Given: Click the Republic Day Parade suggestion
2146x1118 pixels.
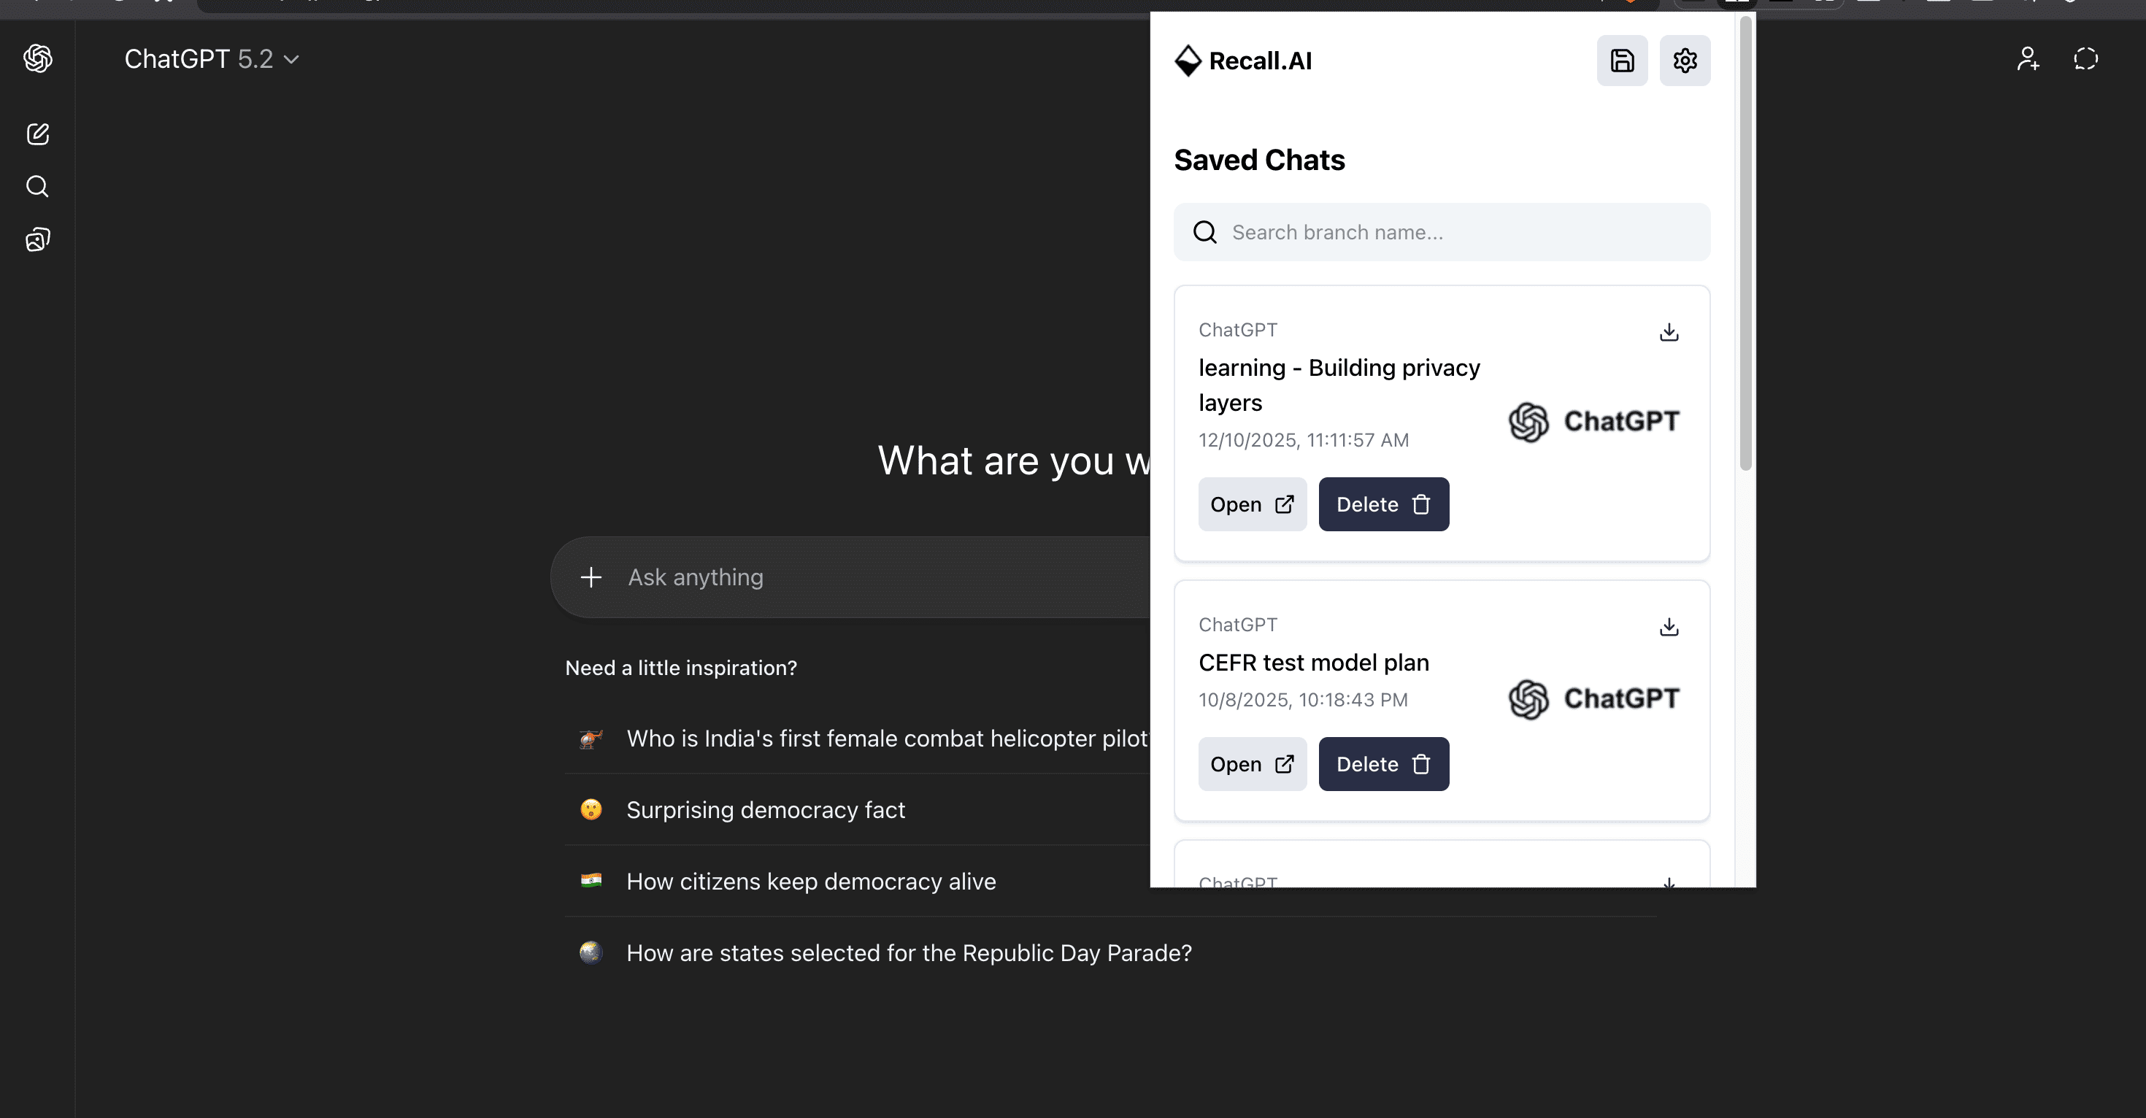Looking at the screenshot, I should click(907, 952).
